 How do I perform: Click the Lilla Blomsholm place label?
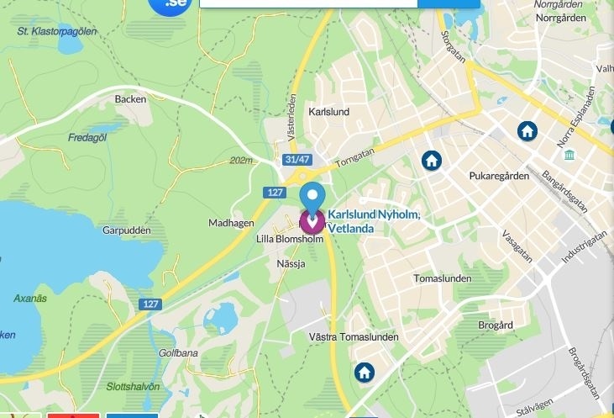[290, 239]
